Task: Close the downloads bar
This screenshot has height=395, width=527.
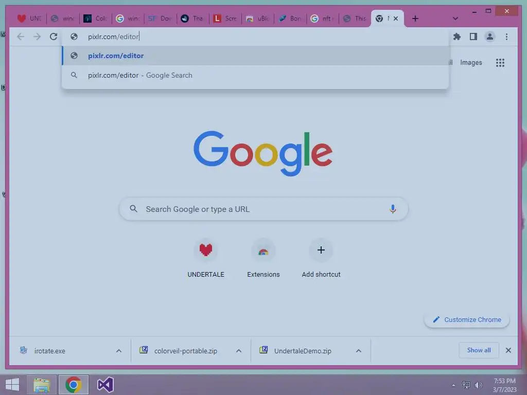Action: [508, 350]
